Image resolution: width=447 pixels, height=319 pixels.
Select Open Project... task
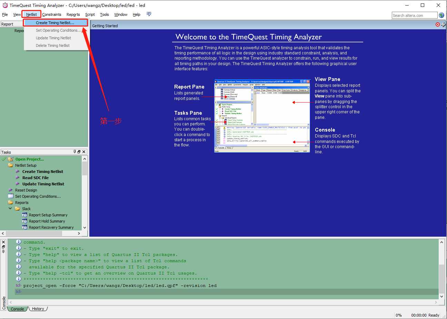30,159
